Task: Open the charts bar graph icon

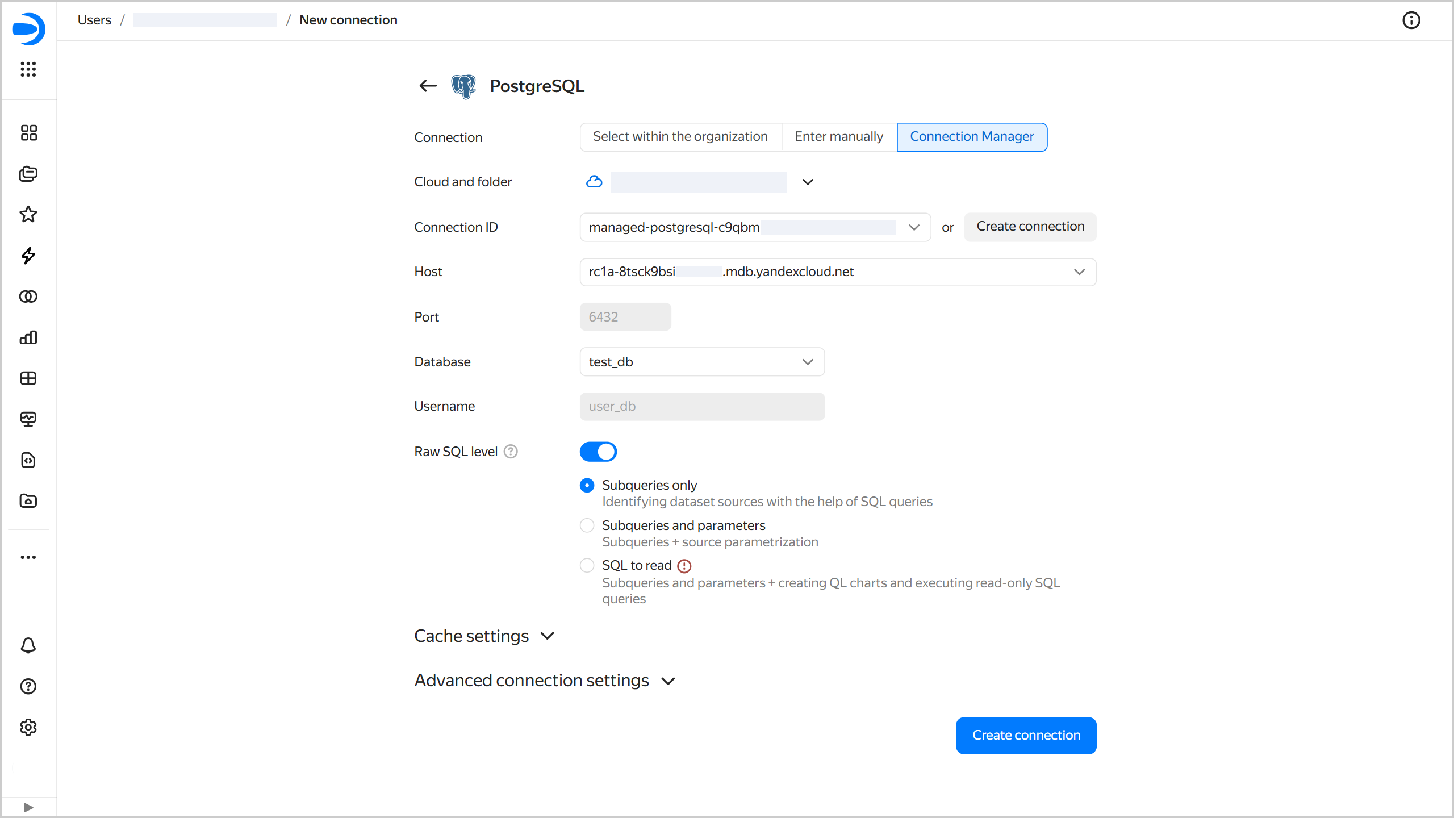Action: click(28, 337)
